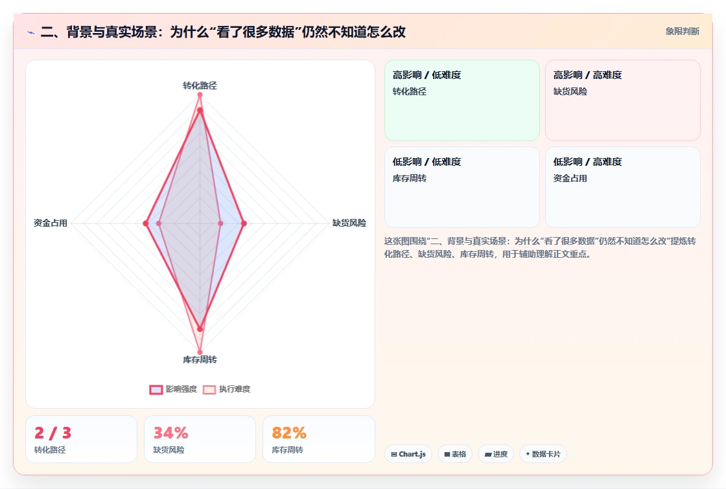Click the description paragraph starting 这张图围绕
The width and height of the screenshot is (726, 489).
540,247
